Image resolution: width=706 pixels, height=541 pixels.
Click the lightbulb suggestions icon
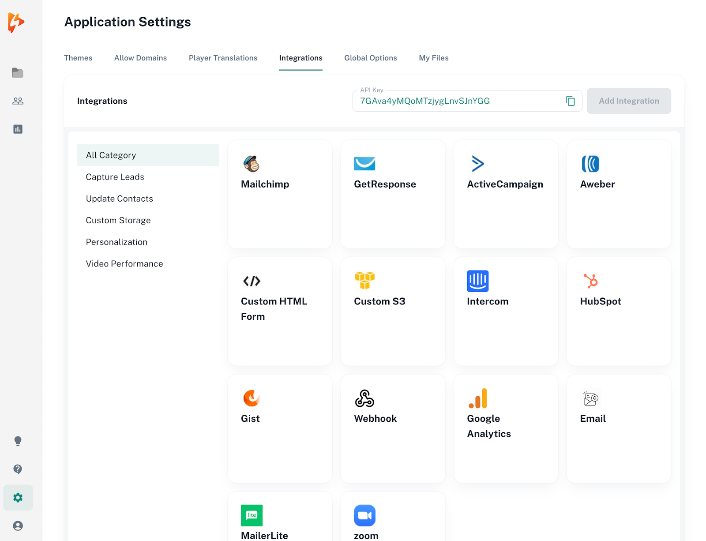pos(18,441)
